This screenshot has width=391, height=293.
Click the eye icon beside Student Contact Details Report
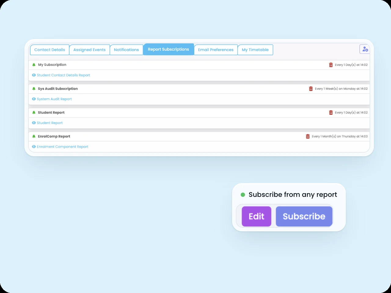point(34,75)
